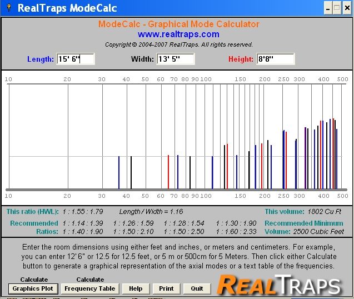Click the ratio value '1 : 1.55 : 1.79'
Viewport: 354px width, 299px height.
coord(83,212)
